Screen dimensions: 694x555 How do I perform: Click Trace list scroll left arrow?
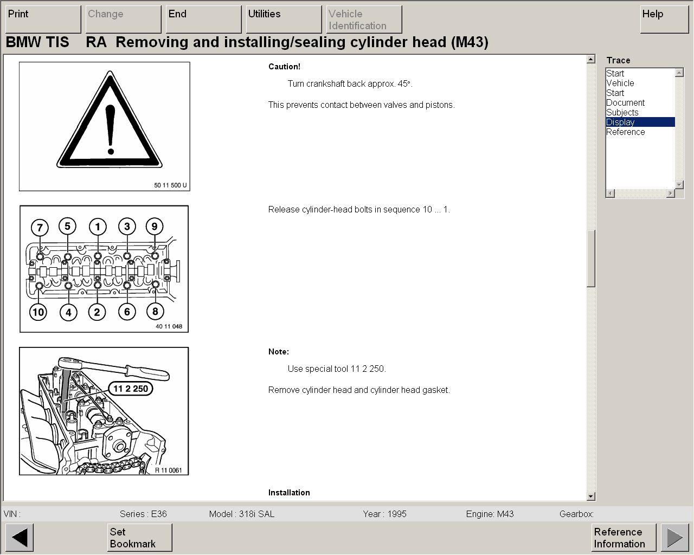(611, 193)
